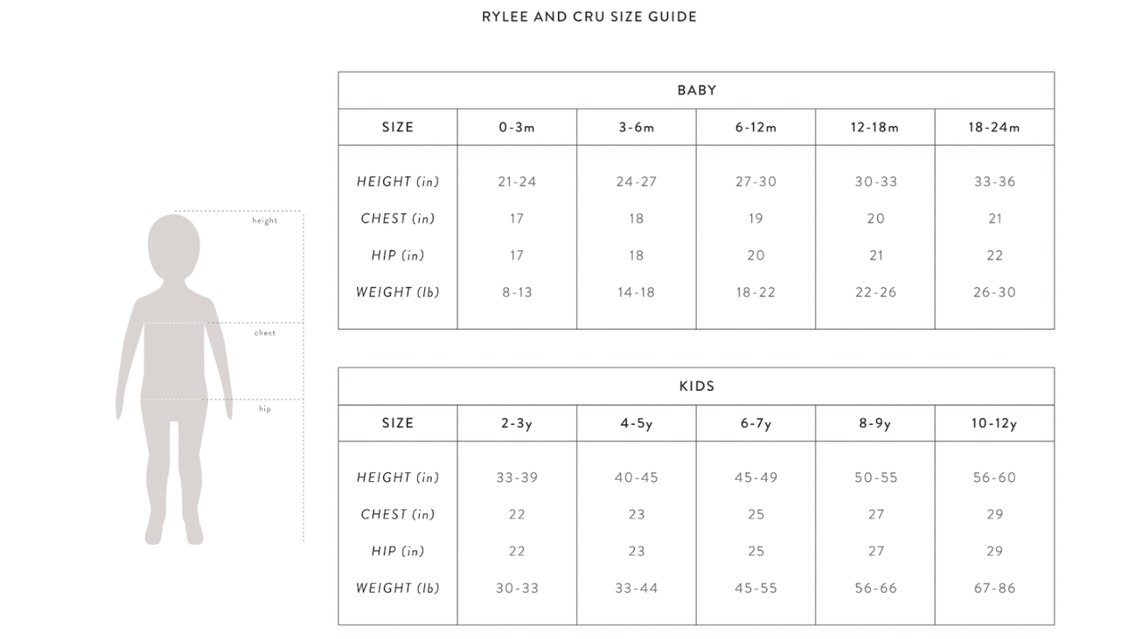
Task: Select the 0-3m size column header
Action: pos(516,128)
